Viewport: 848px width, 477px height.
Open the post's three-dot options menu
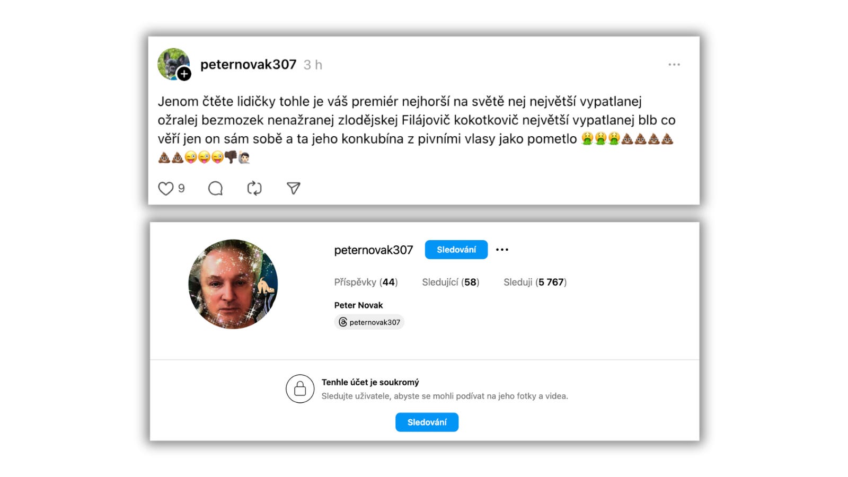click(x=674, y=65)
